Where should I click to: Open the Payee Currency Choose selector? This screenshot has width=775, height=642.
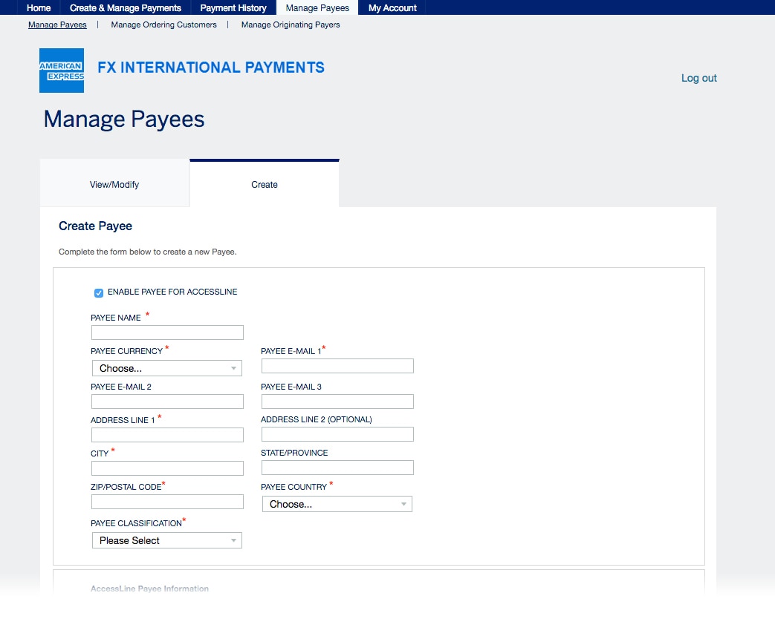pyautogui.click(x=166, y=367)
